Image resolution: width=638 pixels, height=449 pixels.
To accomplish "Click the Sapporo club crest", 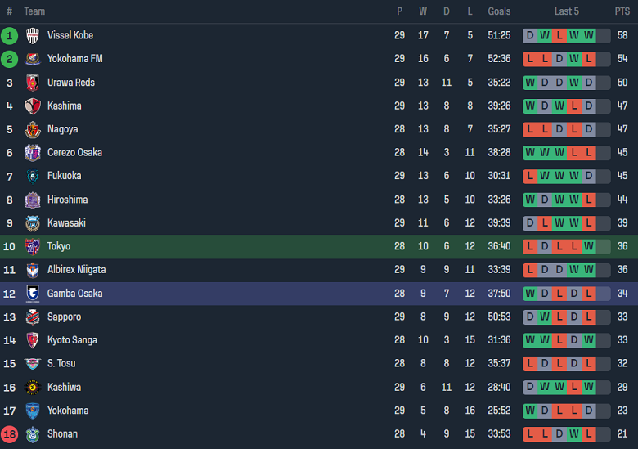I will pos(33,317).
